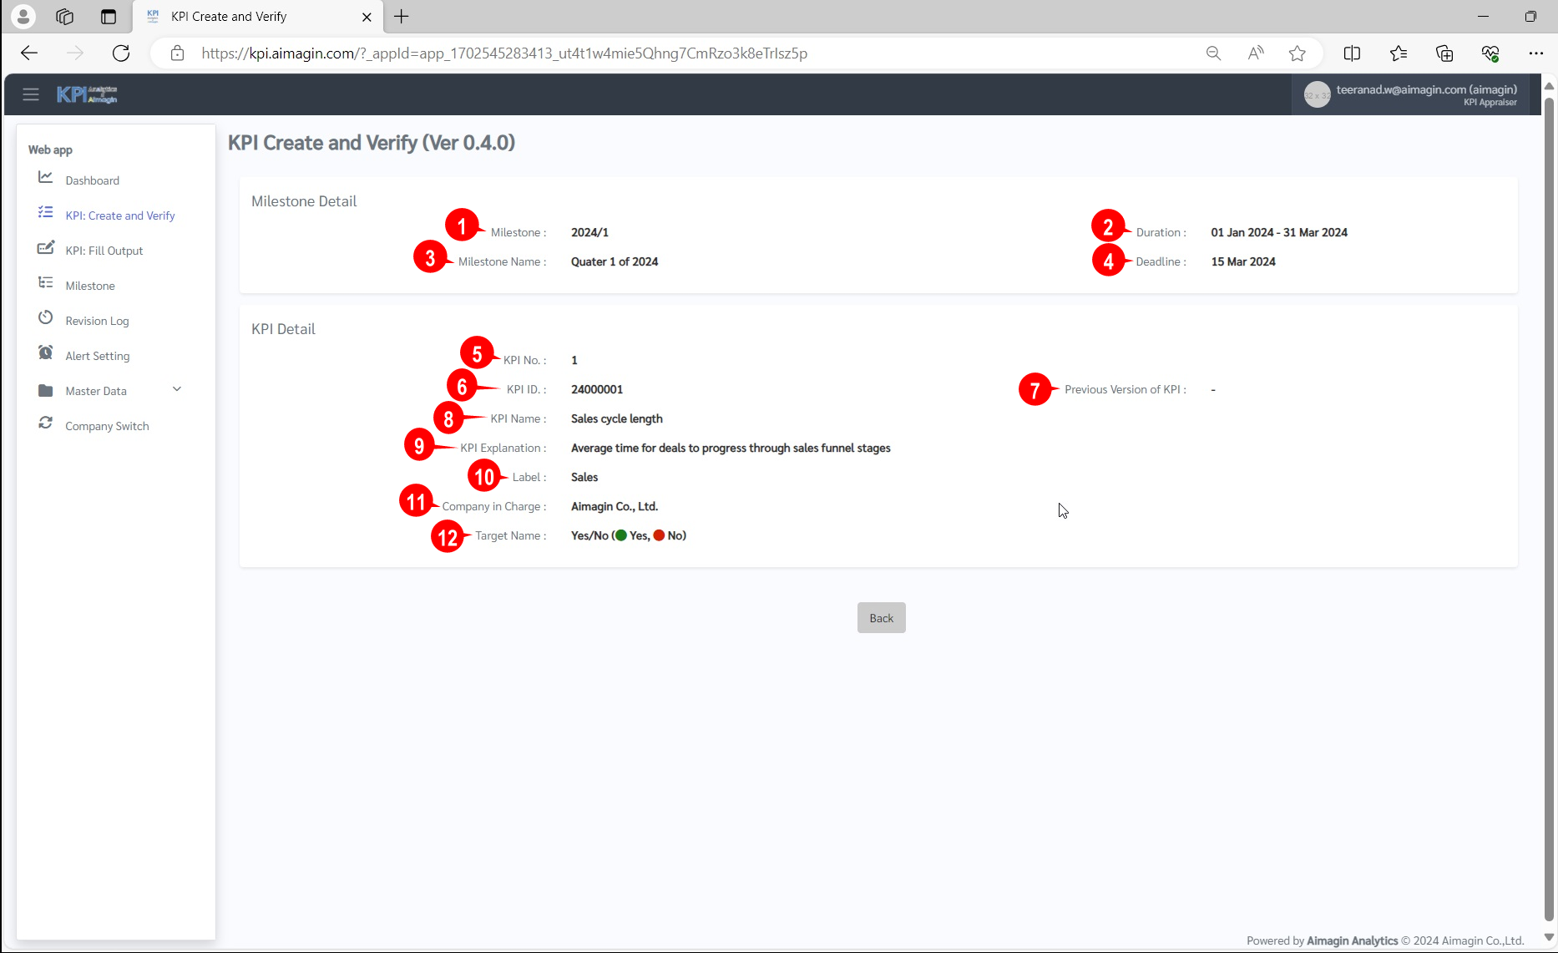The width and height of the screenshot is (1558, 953).
Task: Click the Milestone list icon in the sidebar
Action: (x=46, y=283)
